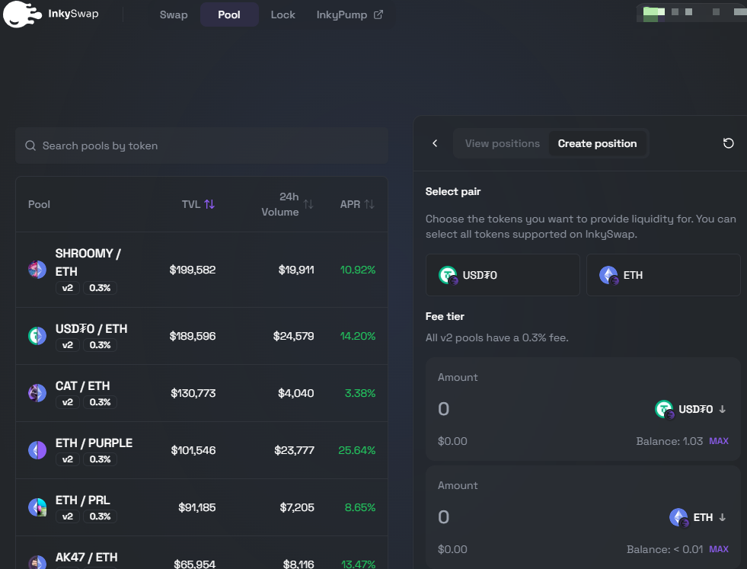
Task: Switch to Create position tab
Action: coord(598,143)
